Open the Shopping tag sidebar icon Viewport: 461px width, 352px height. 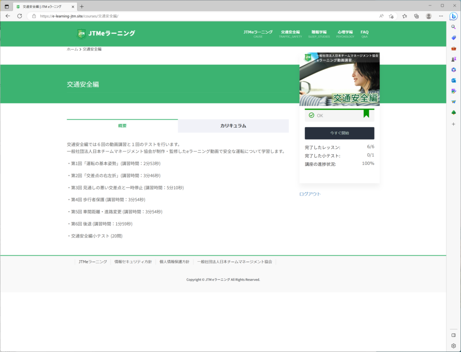[x=453, y=38]
